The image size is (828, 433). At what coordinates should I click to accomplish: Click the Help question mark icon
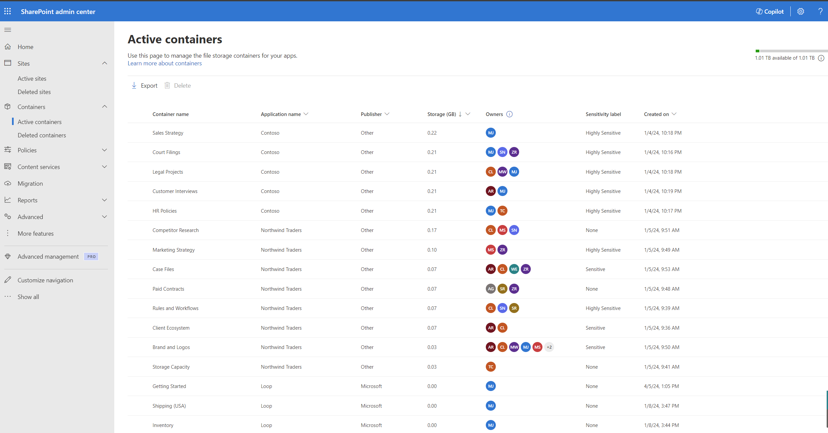tap(820, 12)
